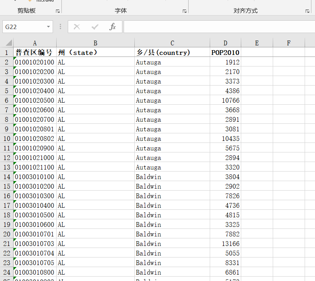Click cell containing 01003010100
This screenshot has height=281, width=315.
(35, 177)
